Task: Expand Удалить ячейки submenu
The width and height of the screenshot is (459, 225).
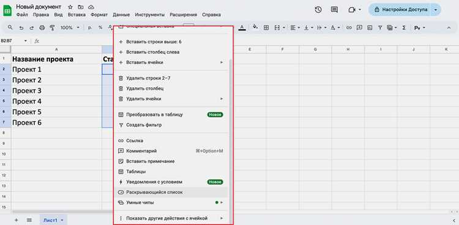Action: (x=171, y=99)
